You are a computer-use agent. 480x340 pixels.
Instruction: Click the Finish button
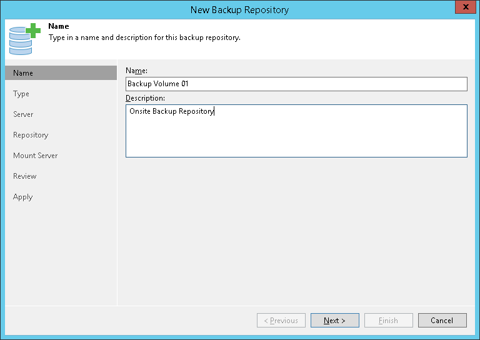pyautogui.click(x=388, y=321)
